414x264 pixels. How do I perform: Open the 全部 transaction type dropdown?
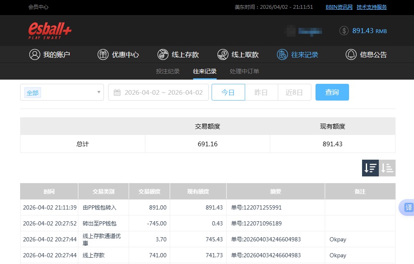(62, 92)
